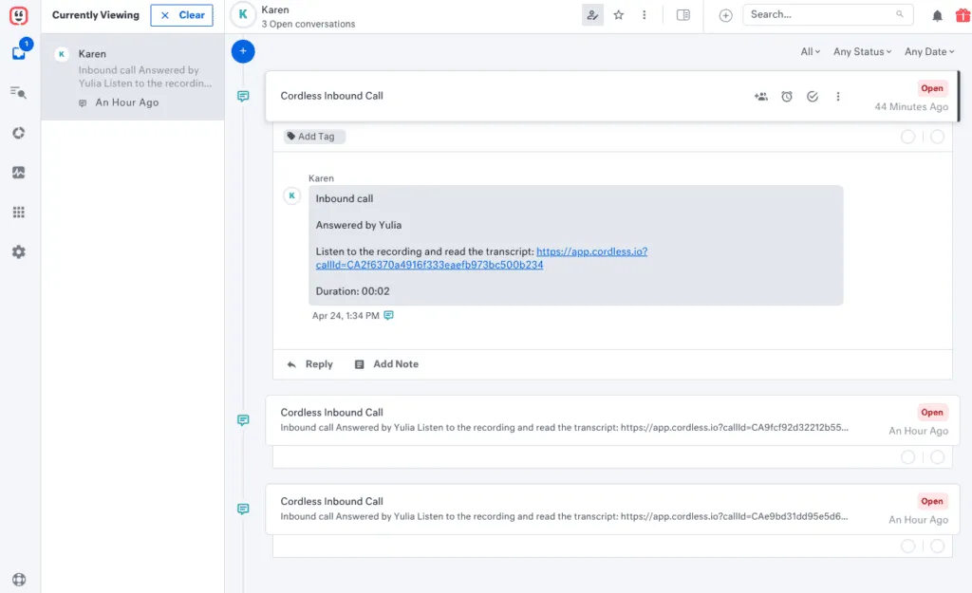Select the first conversation's right radio circle
The width and height of the screenshot is (972, 593).
937,137
